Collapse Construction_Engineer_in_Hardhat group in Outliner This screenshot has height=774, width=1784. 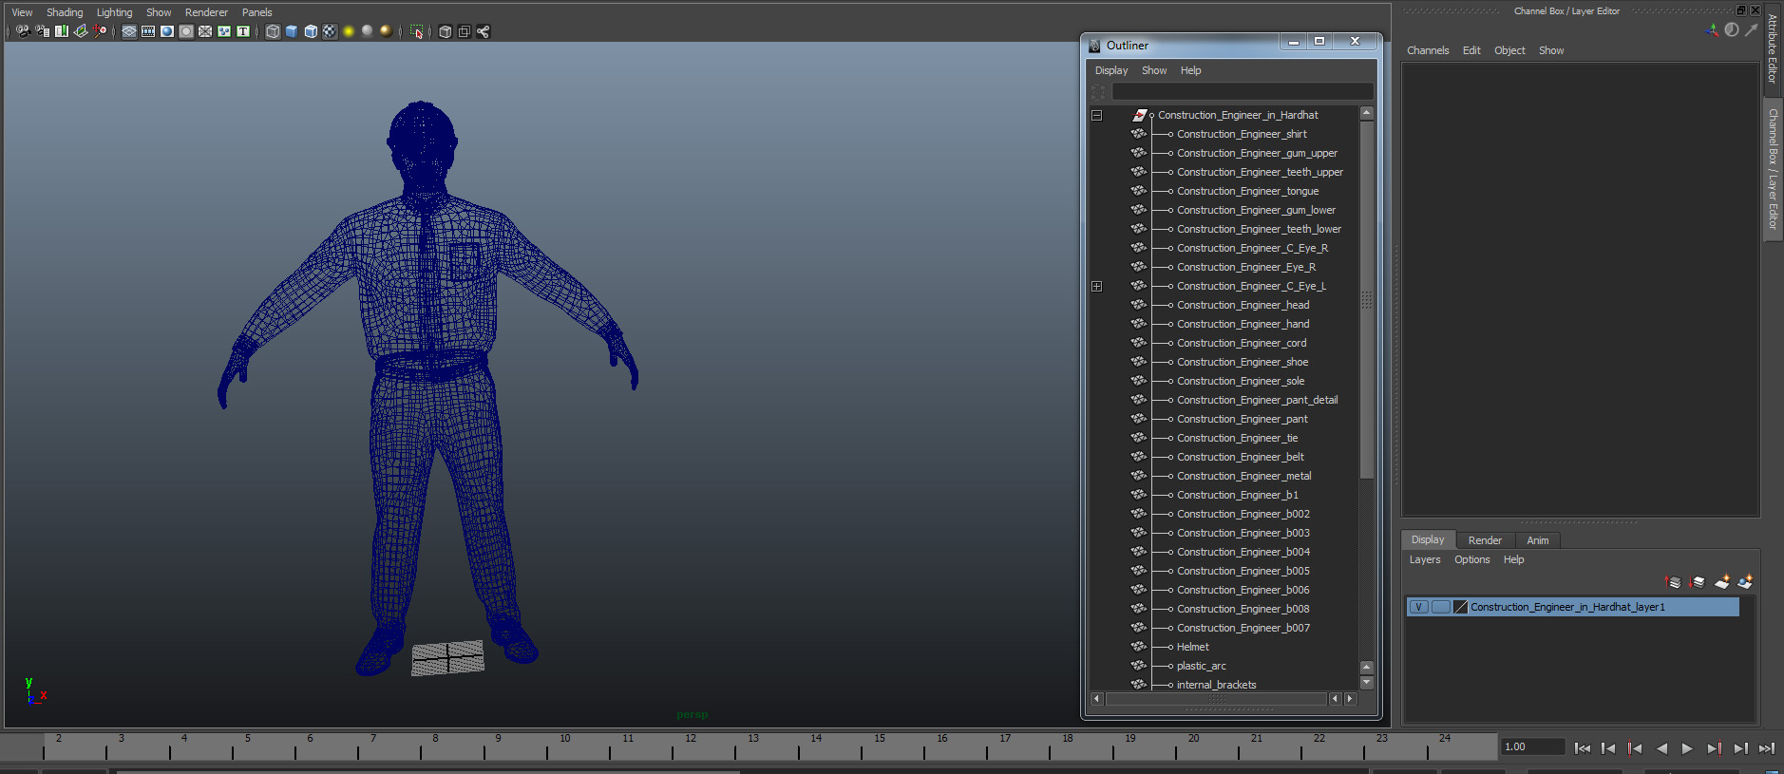1096,115
